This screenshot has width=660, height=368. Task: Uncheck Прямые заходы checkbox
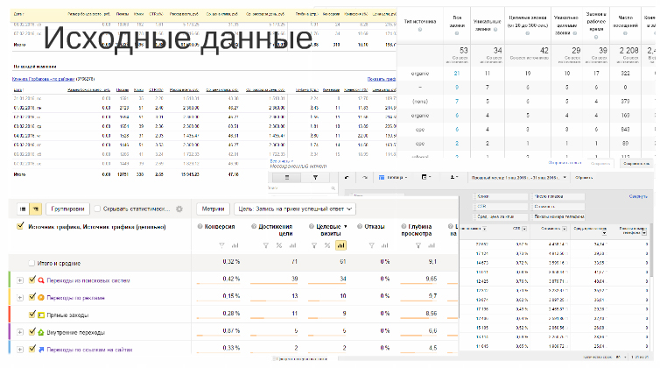tap(32, 315)
